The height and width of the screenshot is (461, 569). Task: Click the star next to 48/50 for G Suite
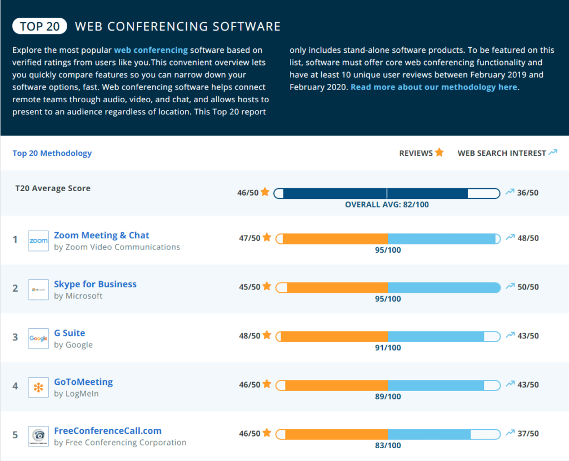[x=267, y=335]
